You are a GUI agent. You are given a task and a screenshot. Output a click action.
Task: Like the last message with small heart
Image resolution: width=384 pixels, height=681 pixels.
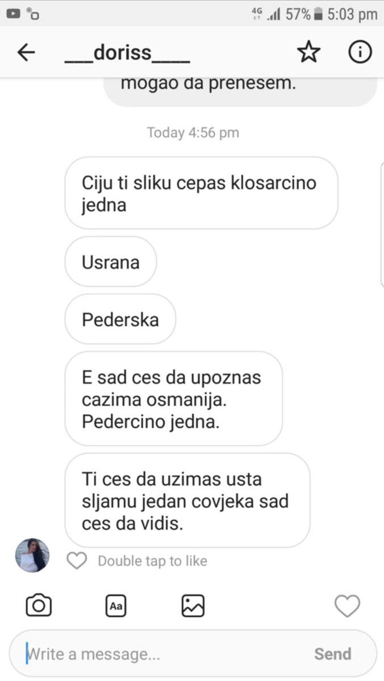77,561
